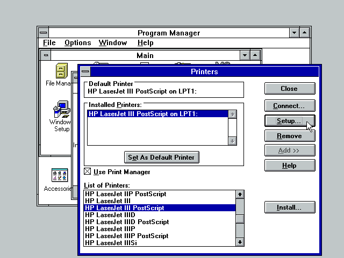Select the plain HP LaserJet III entry
This screenshot has height=258, width=344.
160,201
